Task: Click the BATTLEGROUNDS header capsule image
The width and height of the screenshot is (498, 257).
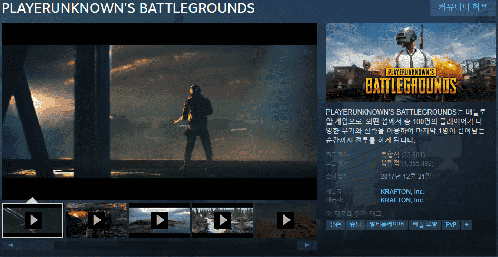Action: pyautogui.click(x=411, y=63)
